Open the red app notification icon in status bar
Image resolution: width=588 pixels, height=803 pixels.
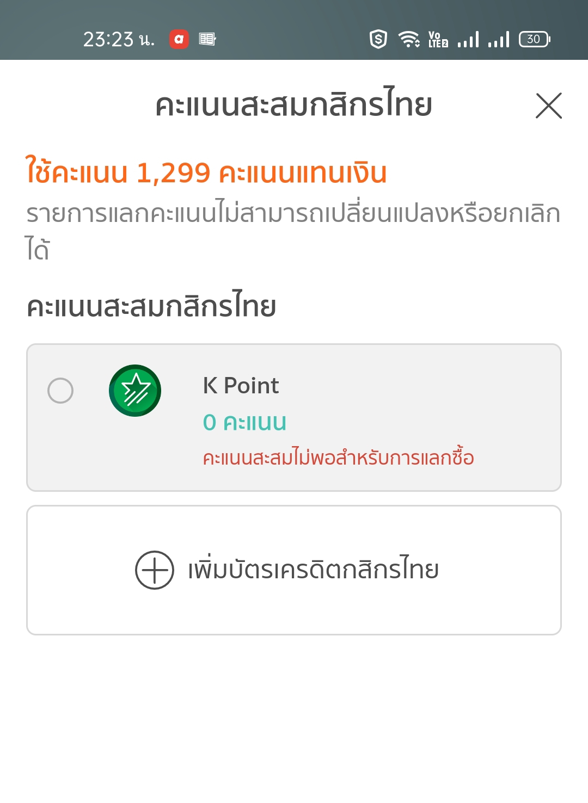click(x=179, y=39)
